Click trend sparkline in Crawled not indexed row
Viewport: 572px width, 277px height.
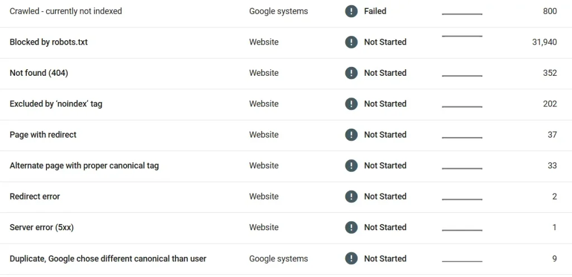(x=462, y=13)
